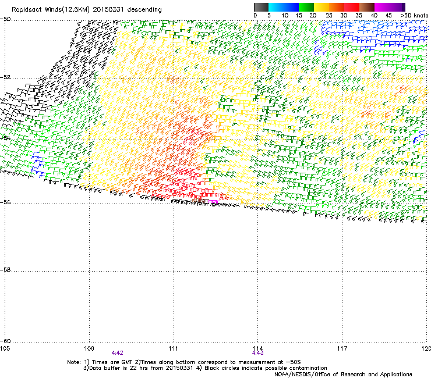431x378 pixels.
Task: Click the red 30-35 knots legend segment
Action: 352,7
